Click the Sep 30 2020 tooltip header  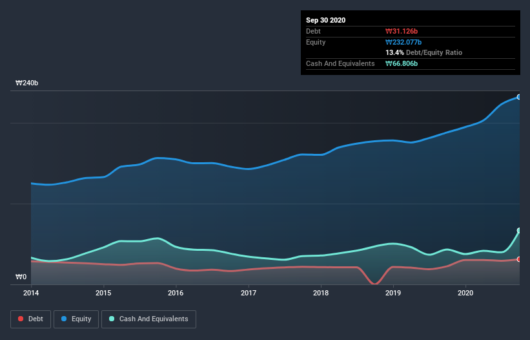coord(326,20)
